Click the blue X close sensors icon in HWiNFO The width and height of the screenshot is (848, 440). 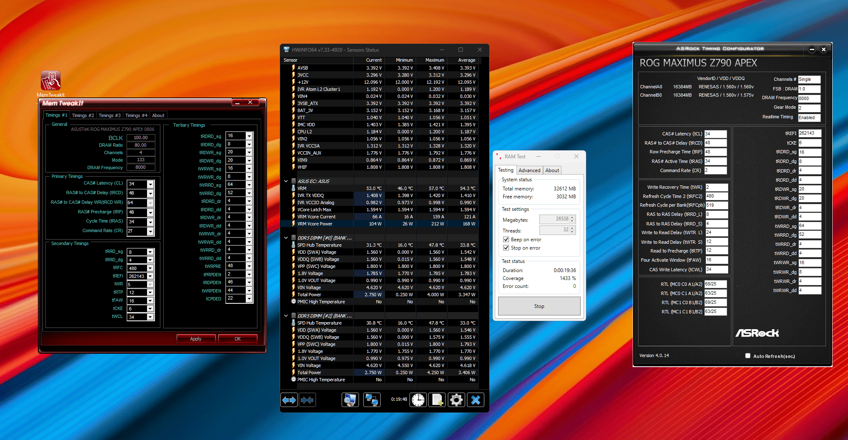click(476, 400)
